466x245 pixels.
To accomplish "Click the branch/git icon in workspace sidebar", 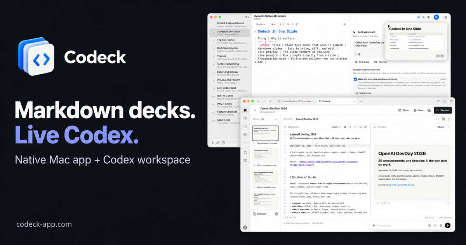I will coord(245,152).
